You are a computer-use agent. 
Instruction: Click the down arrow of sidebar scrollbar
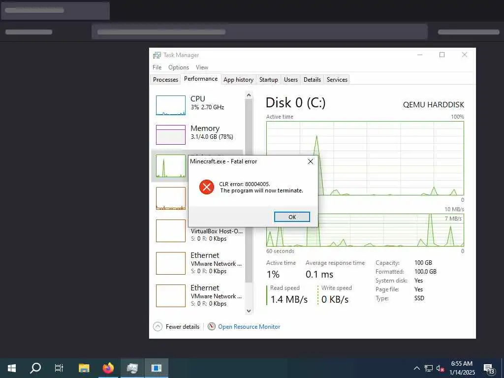[249, 311]
